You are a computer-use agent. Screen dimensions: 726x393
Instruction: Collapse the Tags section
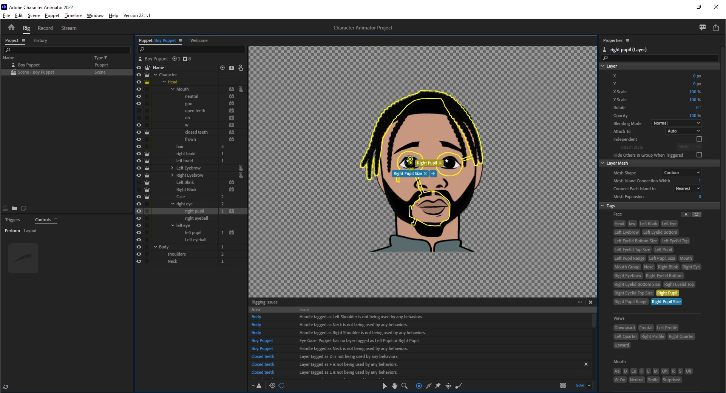[x=602, y=206]
